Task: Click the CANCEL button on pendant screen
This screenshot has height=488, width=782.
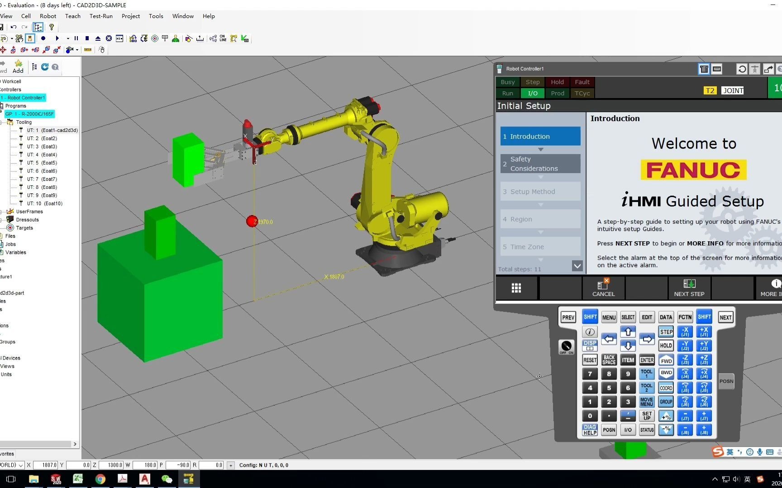Action: pyautogui.click(x=604, y=288)
